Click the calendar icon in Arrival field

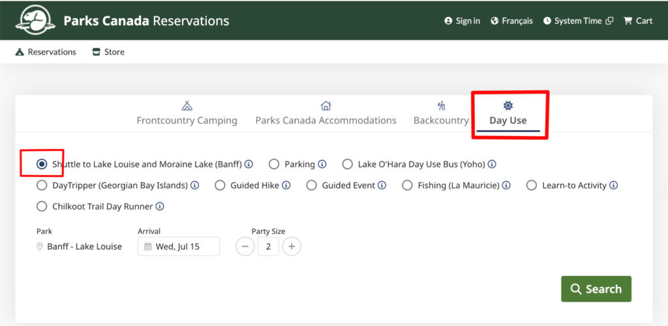click(x=148, y=247)
